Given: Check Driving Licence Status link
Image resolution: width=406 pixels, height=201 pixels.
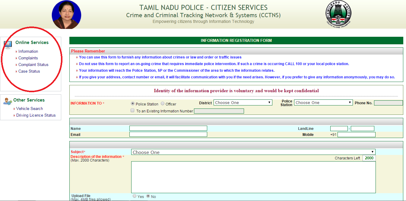Looking at the screenshot, I should (36, 115).
